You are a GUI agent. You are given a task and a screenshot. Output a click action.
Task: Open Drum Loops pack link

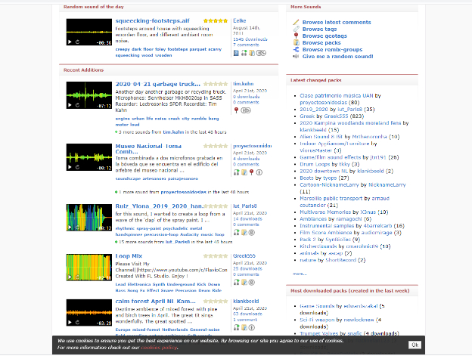[315, 164]
